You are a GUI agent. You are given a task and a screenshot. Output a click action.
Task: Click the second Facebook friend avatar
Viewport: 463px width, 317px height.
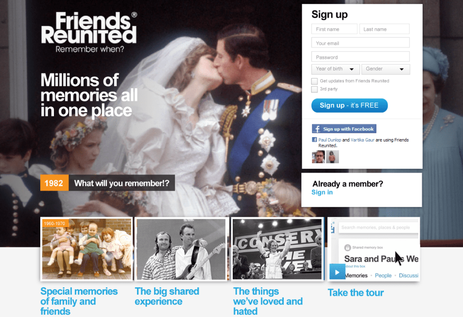tap(332, 157)
